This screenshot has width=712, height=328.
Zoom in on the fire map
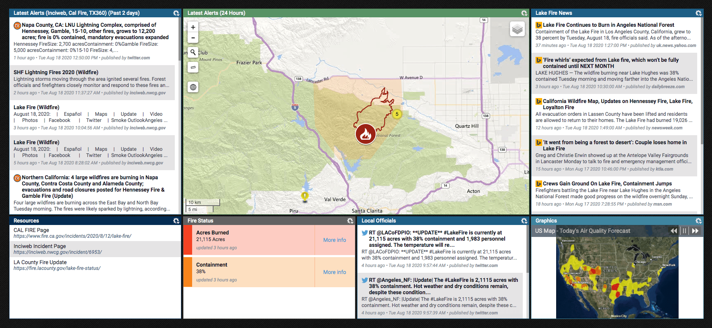(x=193, y=27)
